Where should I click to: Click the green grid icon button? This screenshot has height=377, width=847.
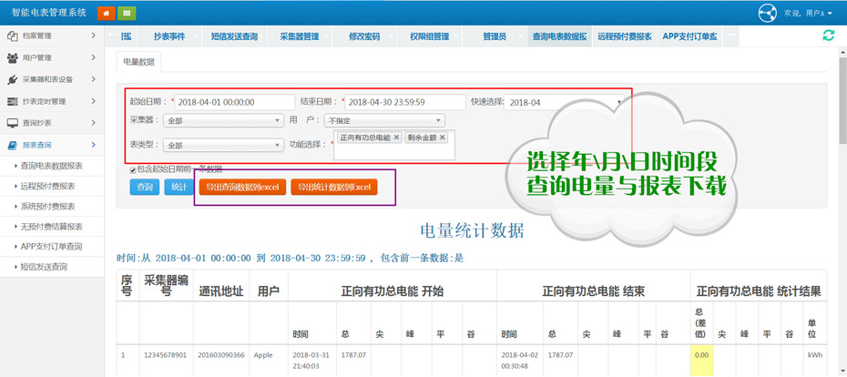point(128,13)
